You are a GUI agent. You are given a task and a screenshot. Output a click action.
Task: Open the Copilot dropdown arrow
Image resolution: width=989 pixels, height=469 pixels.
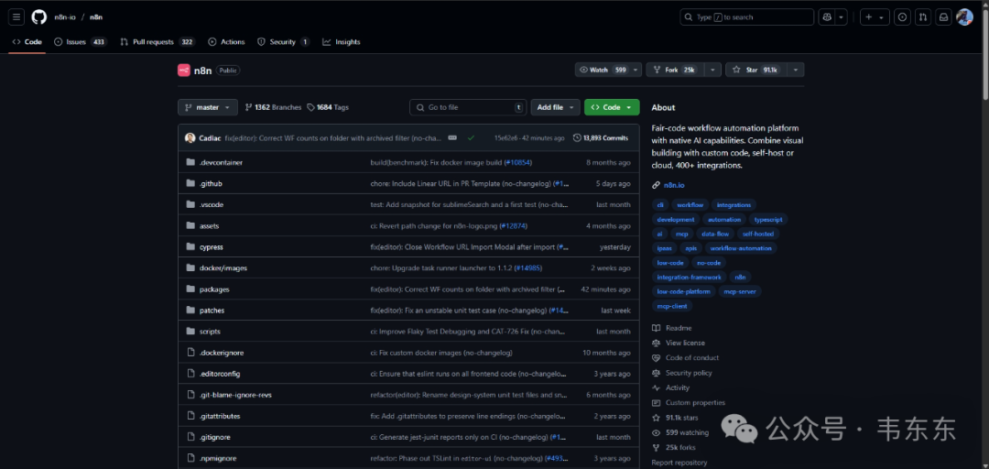(x=842, y=17)
